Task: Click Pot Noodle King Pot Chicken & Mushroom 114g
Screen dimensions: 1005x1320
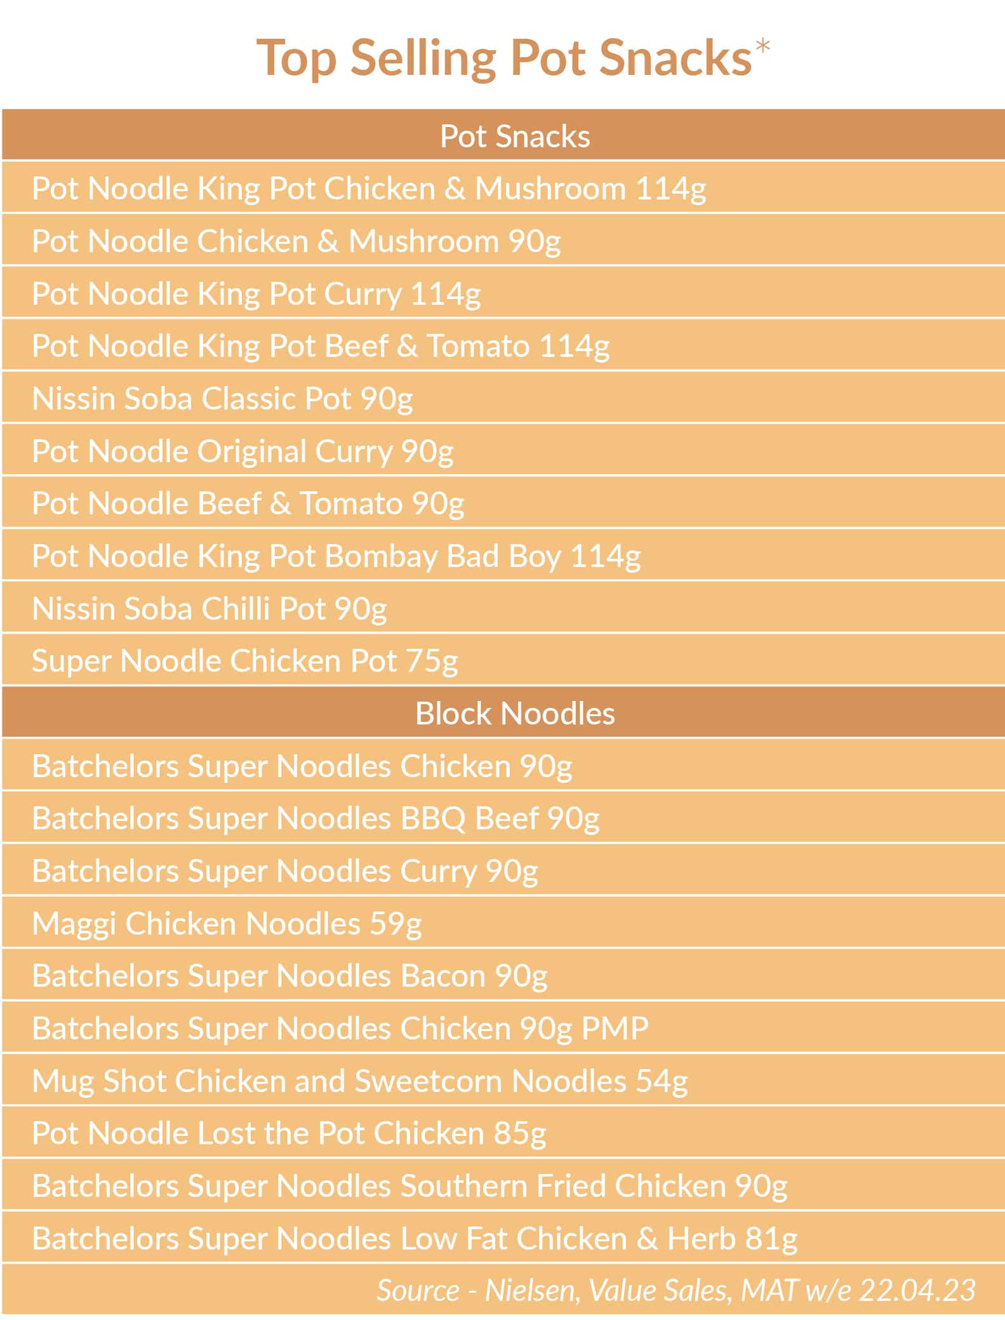Action: (369, 189)
